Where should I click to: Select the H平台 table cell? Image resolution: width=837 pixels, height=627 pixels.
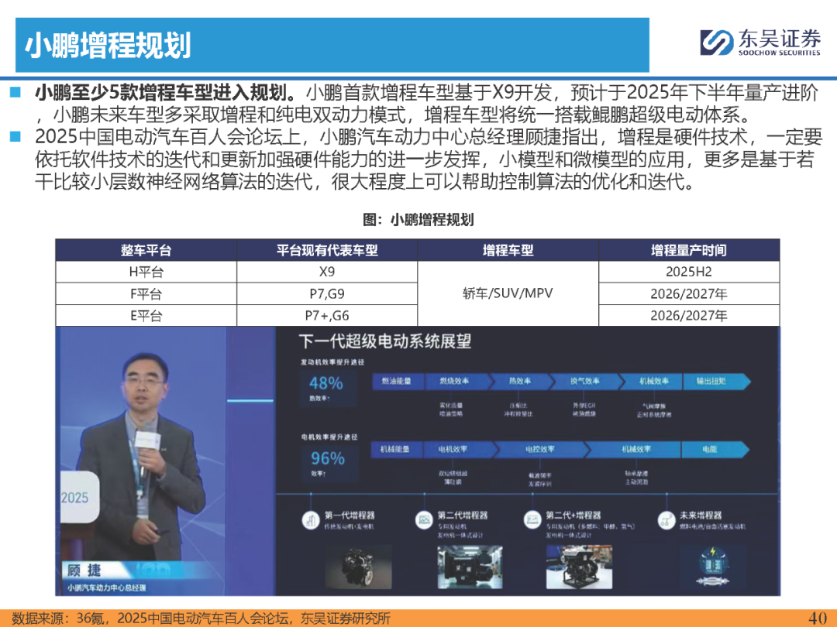(146, 272)
